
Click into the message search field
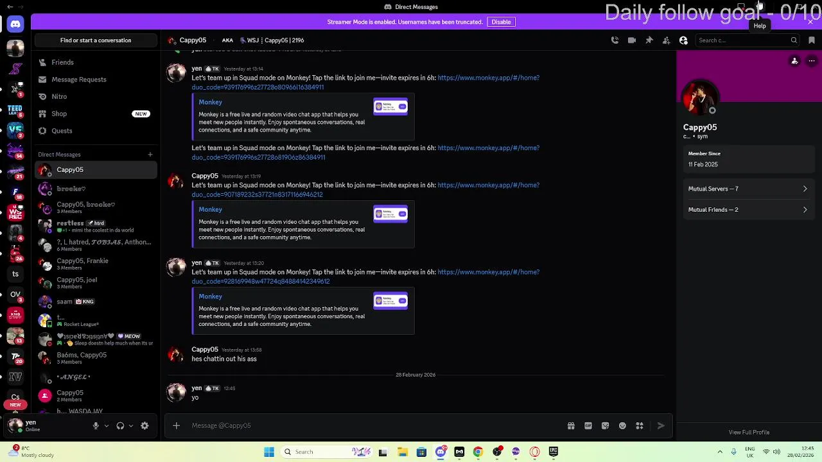pyautogui.click(x=747, y=40)
